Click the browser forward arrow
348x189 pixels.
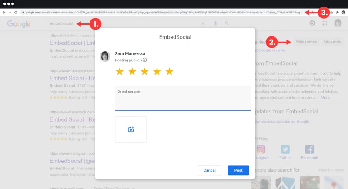click(x=10, y=13)
